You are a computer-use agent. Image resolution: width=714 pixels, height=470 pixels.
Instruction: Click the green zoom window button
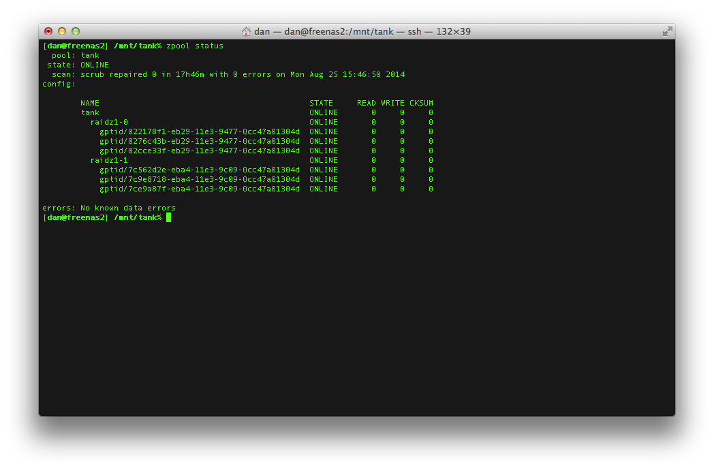(76, 31)
